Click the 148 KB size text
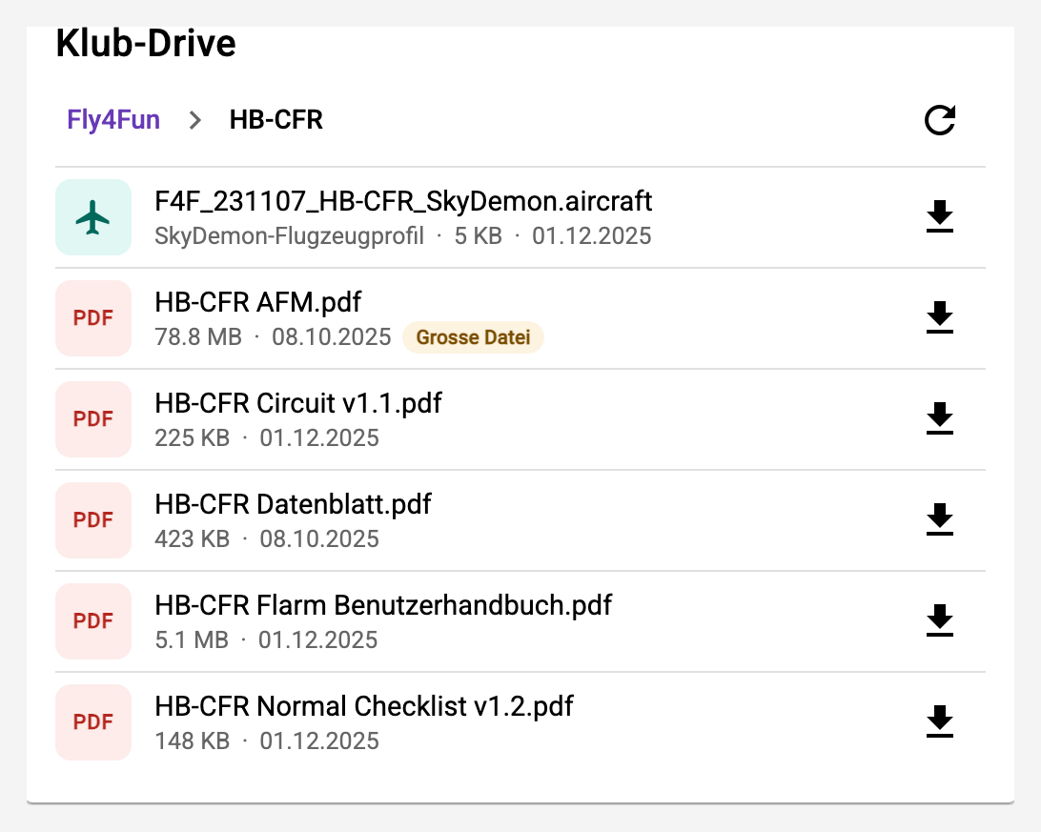The width and height of the screenshot is (1041, 832). [x=192, y=740]
